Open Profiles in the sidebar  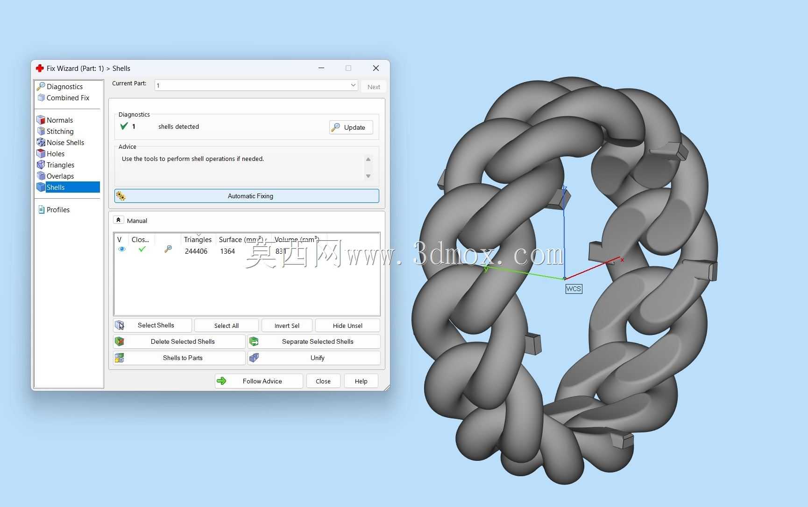coord(58,209)
